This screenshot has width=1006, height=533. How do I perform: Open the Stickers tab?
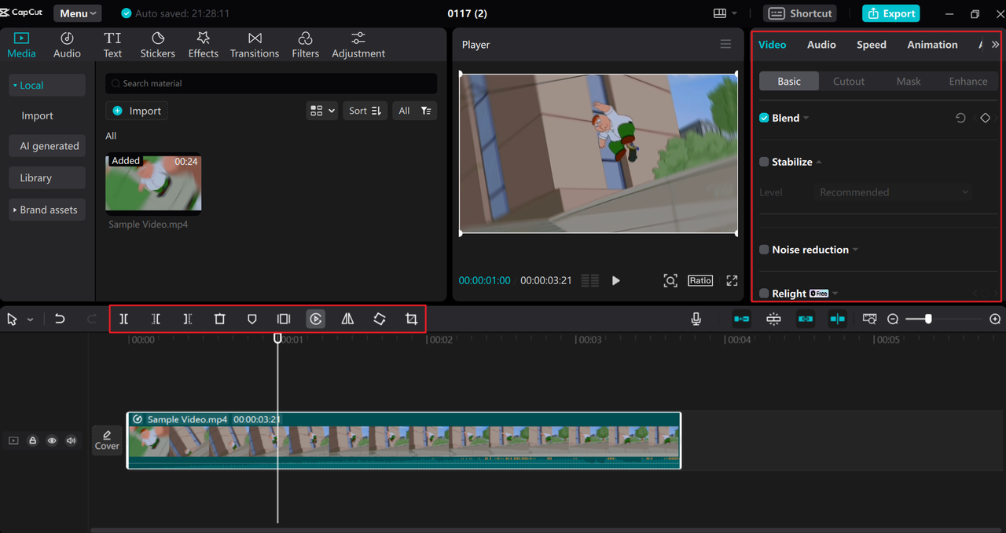point(157,46)
